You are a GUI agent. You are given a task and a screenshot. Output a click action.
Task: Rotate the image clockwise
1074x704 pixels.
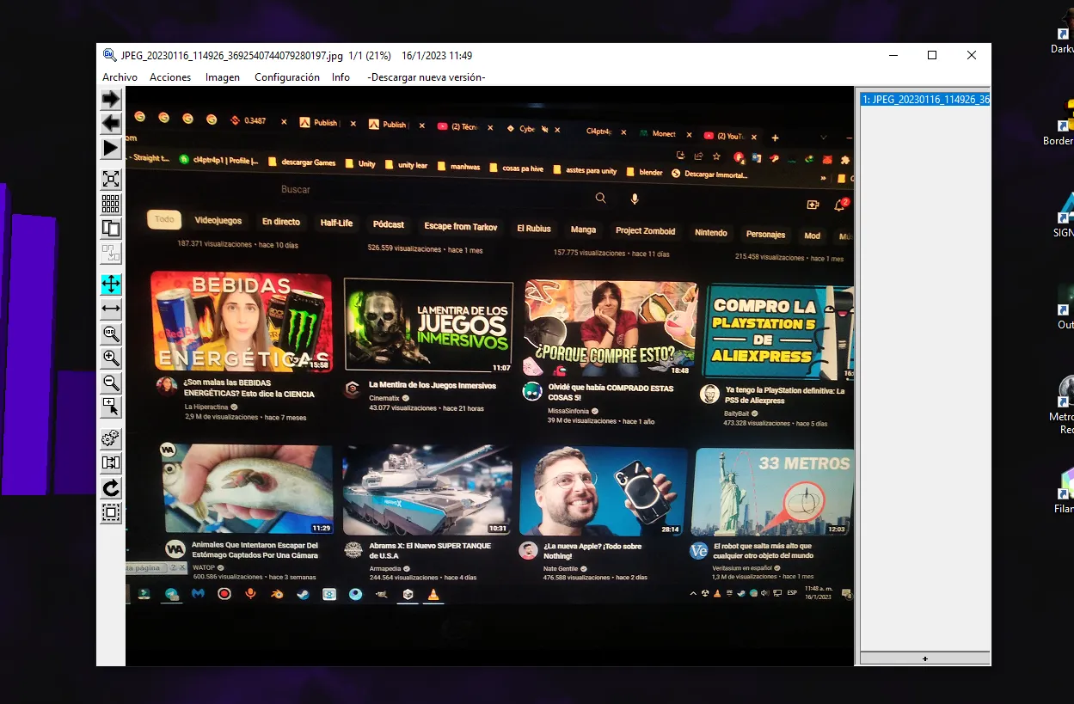coord(111,488)
